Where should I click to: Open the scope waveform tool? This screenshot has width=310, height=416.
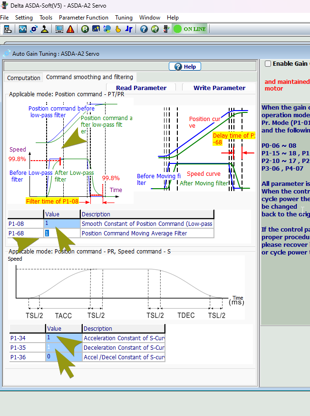(x=22, y=29)
